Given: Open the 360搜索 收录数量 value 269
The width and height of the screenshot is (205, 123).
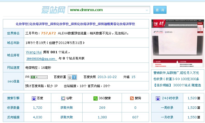Looking at the screenshot, I should pyautogui.click(x=102, y=107).
